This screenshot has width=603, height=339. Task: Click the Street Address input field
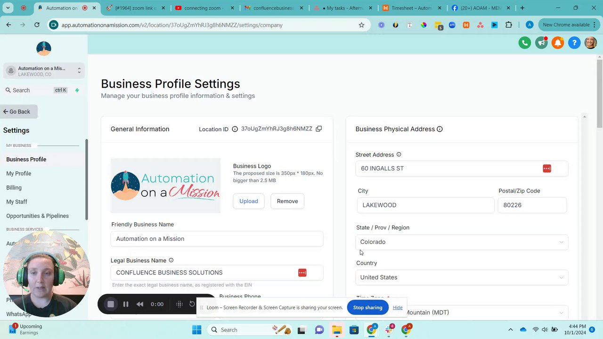pyautogui.click(x=462, y=169)
